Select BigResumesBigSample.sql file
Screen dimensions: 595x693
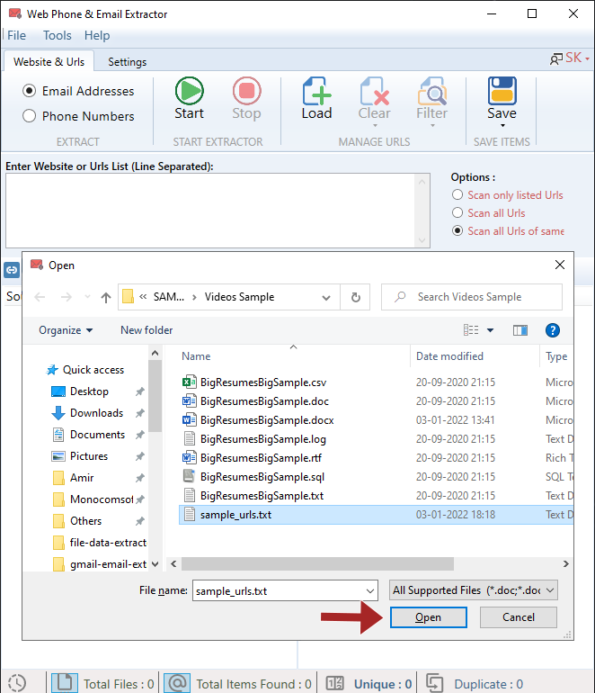(x=262, y=477)
